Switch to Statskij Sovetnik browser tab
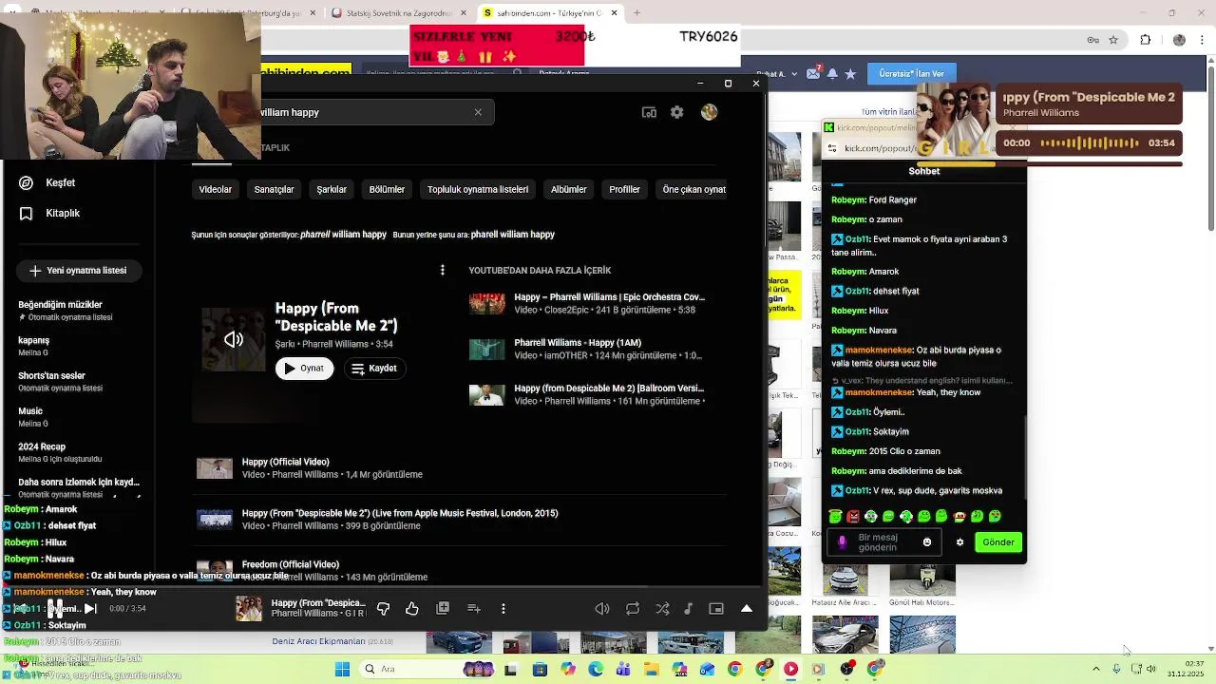 pyautogui.click(x=399, y=13)
